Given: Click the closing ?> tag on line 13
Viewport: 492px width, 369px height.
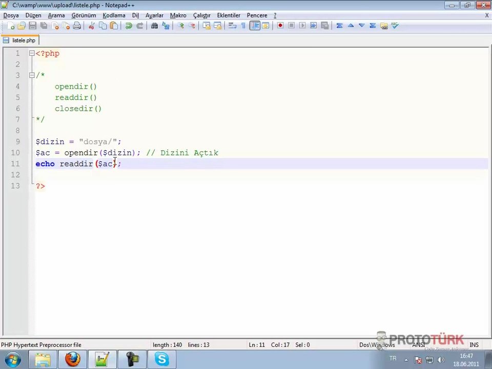Looking at the screenshot, I should coord(40,186).
